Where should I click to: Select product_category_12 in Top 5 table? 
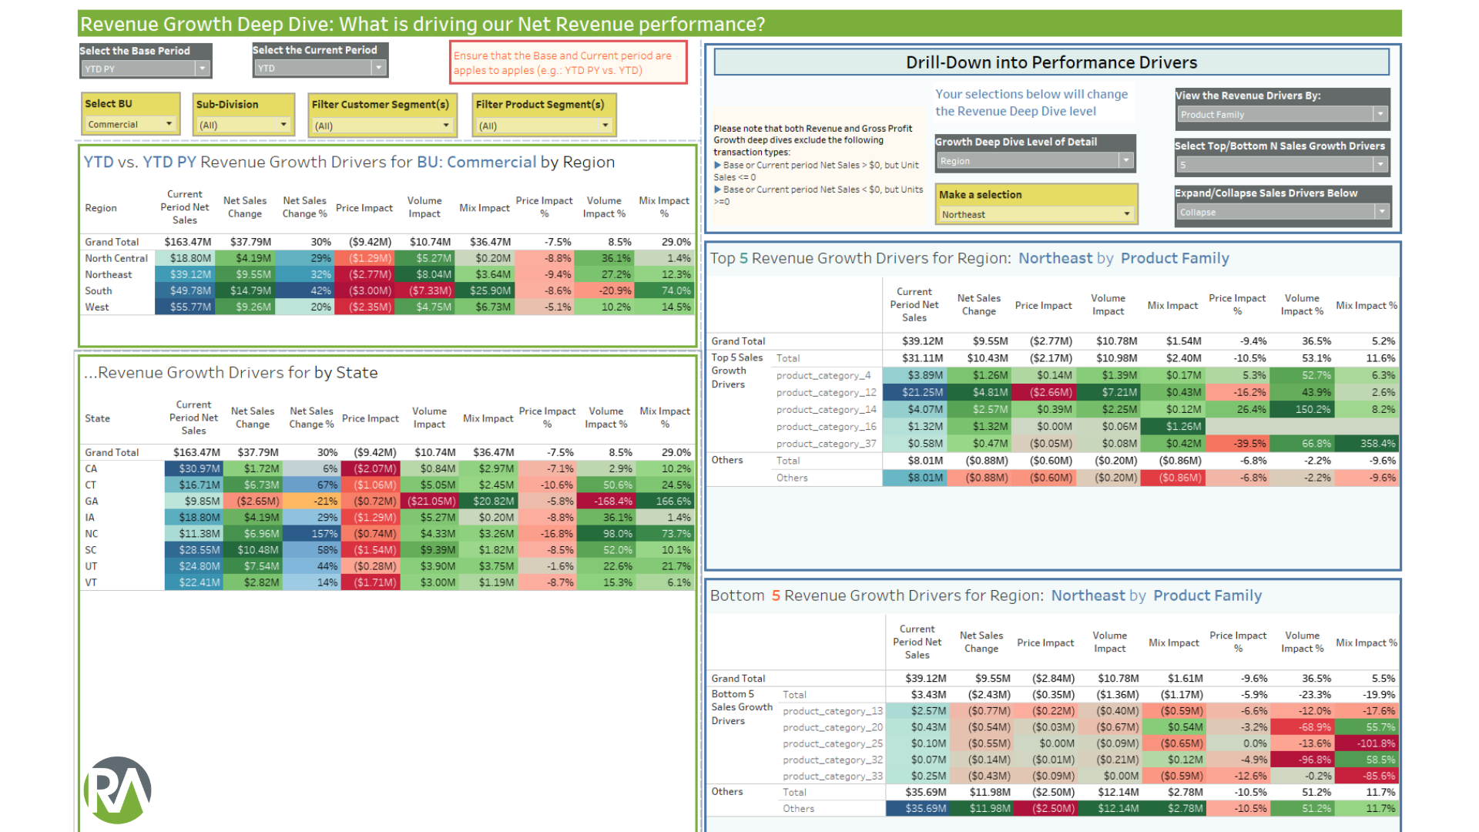826,392
